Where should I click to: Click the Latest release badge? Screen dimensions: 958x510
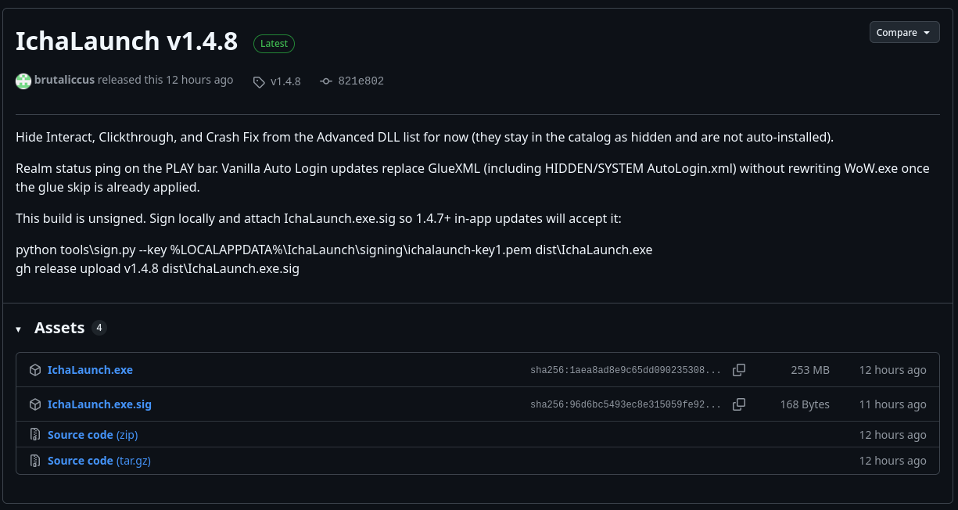[x=274, y=44]
